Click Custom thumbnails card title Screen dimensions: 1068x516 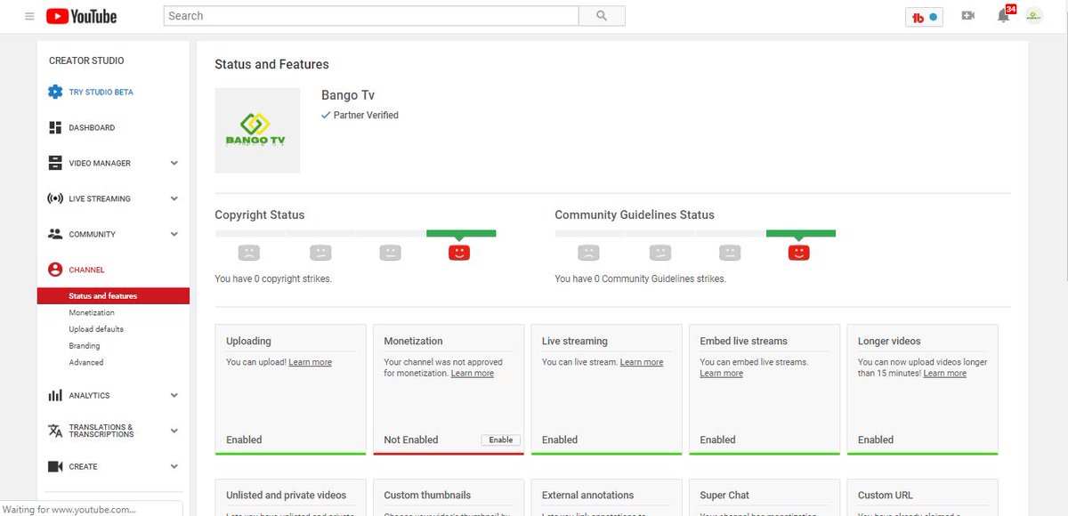click(x=427, y=495)
